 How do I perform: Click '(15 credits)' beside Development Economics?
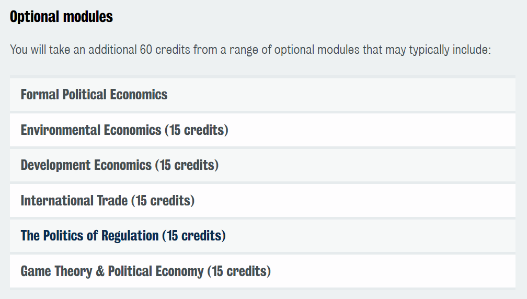(x=187, y=166)
